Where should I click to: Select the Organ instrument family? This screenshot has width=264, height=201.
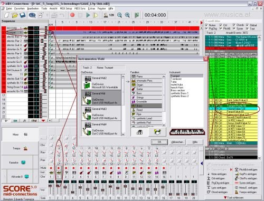146,85
